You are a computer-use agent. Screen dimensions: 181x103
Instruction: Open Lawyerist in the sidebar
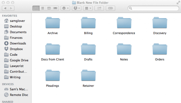(16, 66)
